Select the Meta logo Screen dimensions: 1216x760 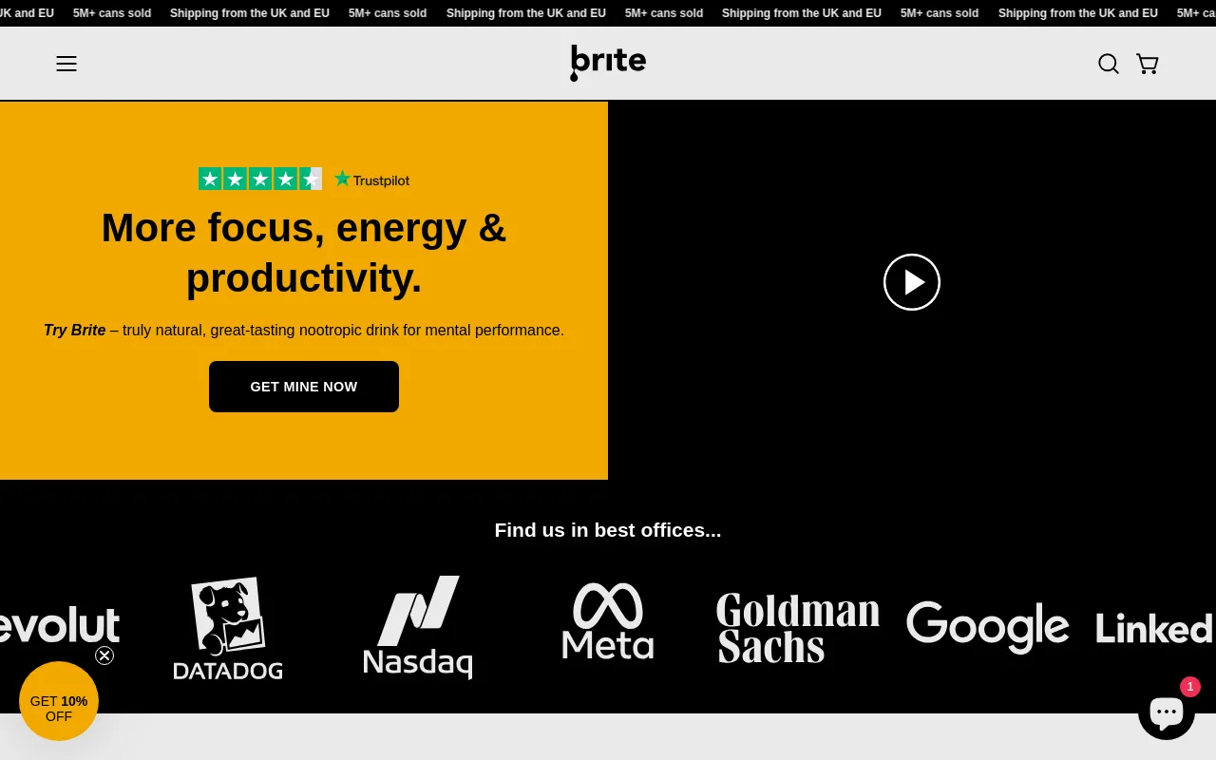(608, 622)
